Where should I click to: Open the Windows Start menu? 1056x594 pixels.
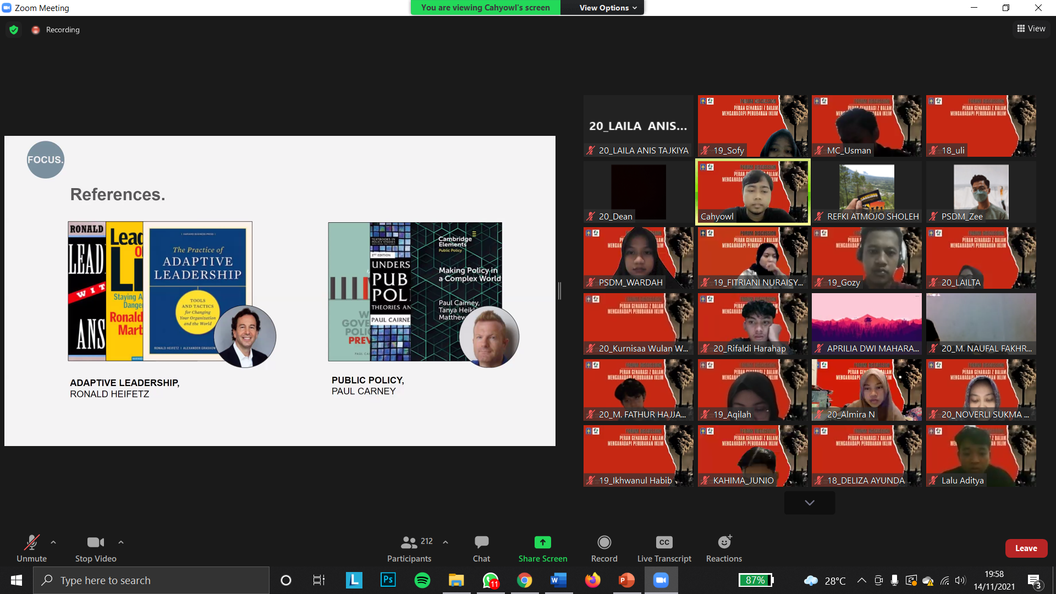coord(16,580)
